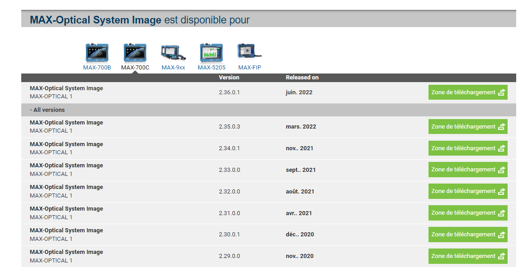This screenshot has height=267, width=518.
Task: Click version number 2.33.0.0
Action: point(229,170)
